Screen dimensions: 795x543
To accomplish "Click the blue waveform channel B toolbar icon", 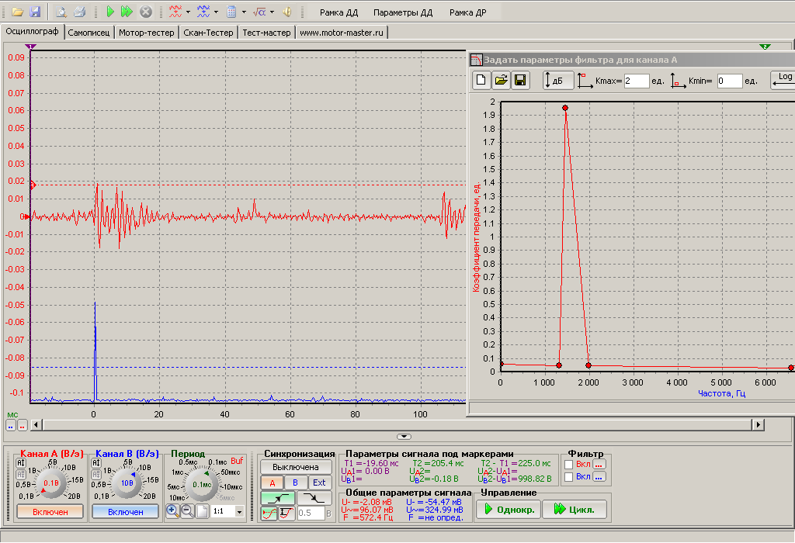I will pos(203,12).
